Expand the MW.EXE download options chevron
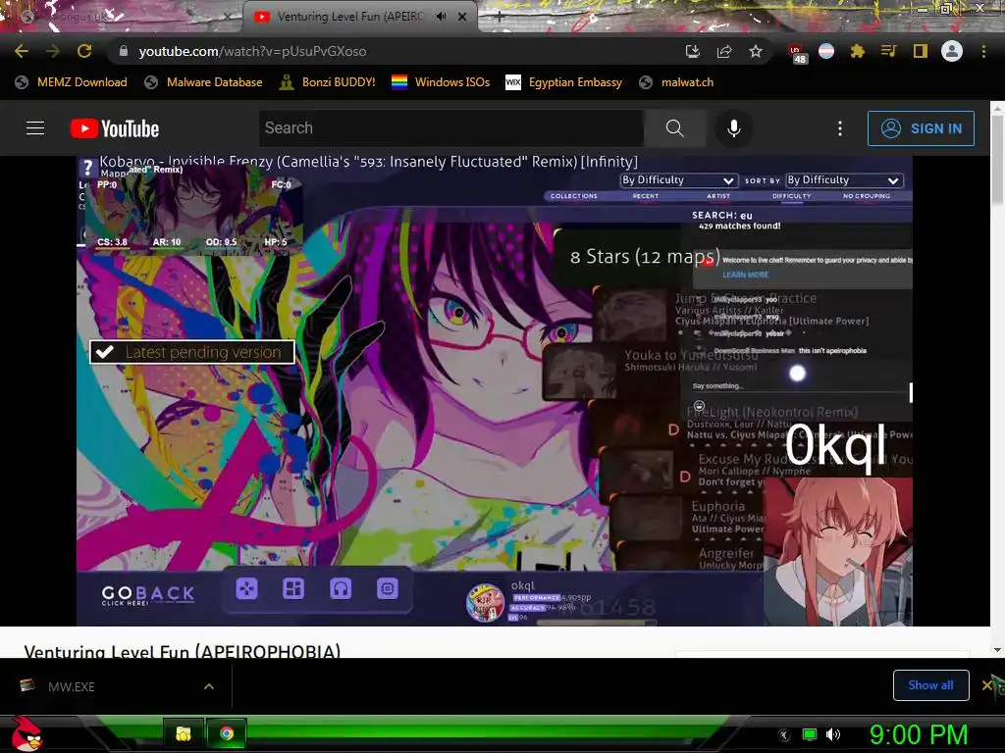This screenshot has height=753, width=1005. tap(209, 686)
